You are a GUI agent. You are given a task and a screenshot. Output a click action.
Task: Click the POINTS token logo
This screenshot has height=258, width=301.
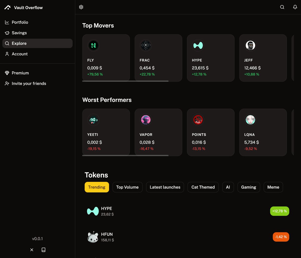coord(198,120)
